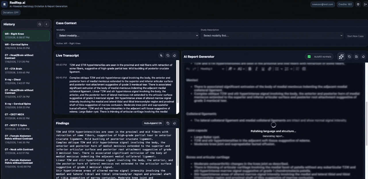
Task: Collapse the History panel with its chevron
Action: click(46, 24)
